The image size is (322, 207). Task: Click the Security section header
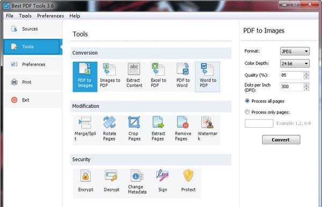151,160
